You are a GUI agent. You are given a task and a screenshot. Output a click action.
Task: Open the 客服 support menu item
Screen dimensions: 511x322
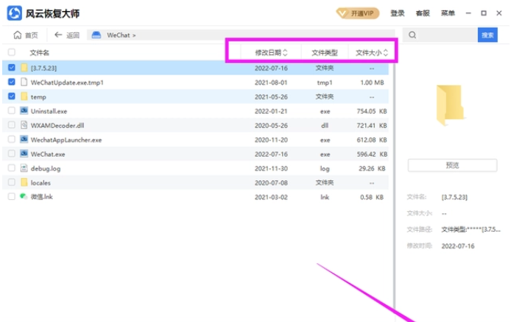pyautogui.click(x=423, y=13)
